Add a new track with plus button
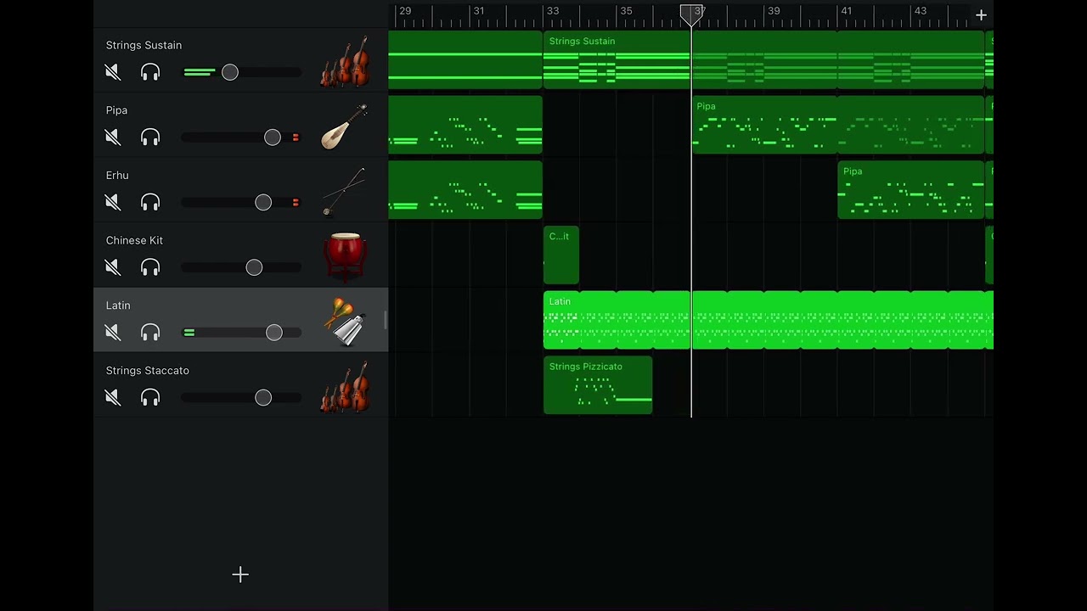The height and width of the screenshot is (611, 1087). coord(240,575)
